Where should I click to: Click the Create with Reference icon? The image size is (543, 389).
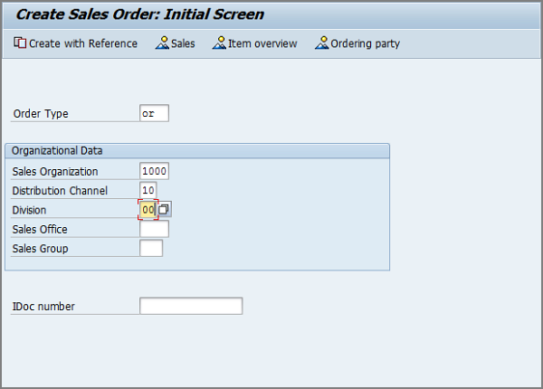(x=20, y=43)
